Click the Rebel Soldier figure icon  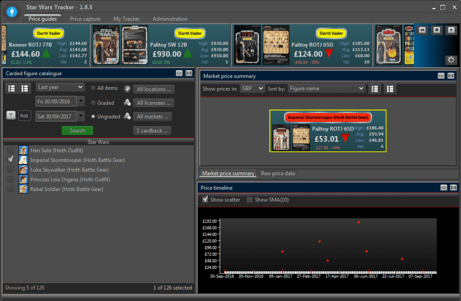tap(23, 189)
